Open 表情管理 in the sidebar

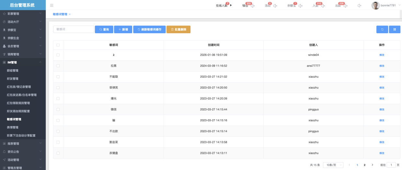[13, 127]
